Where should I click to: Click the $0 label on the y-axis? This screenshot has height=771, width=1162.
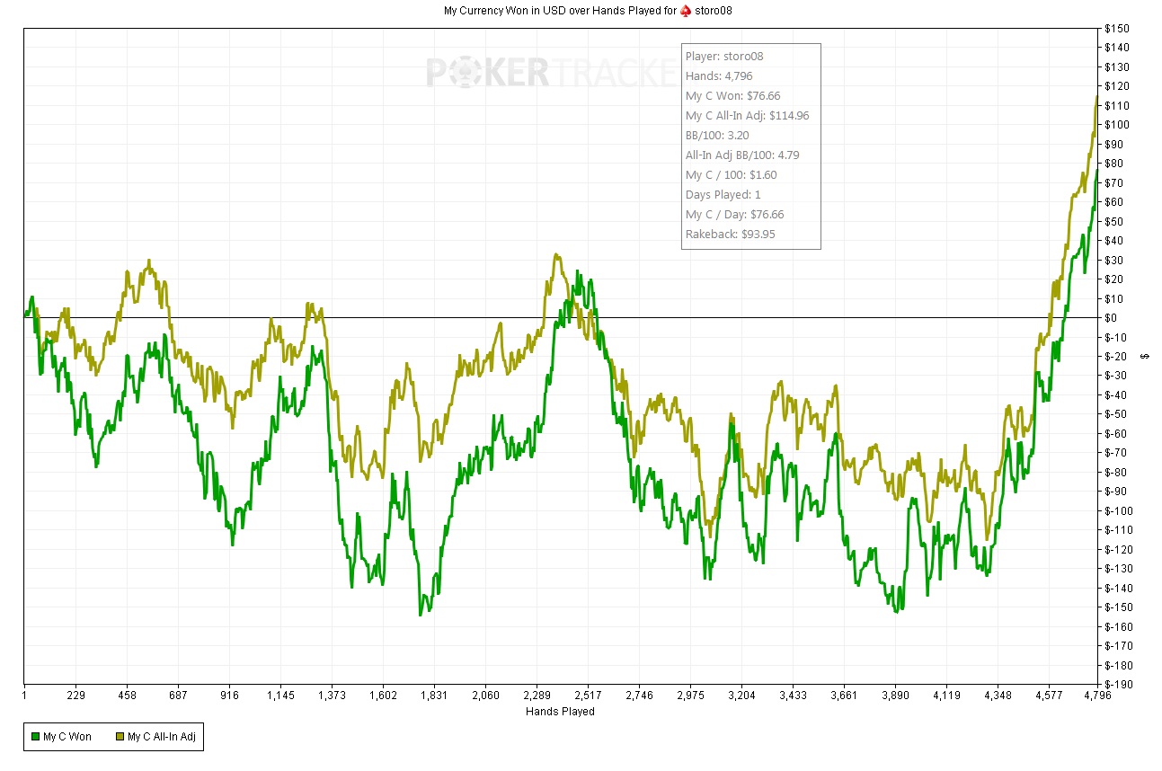click(1112, 318)
